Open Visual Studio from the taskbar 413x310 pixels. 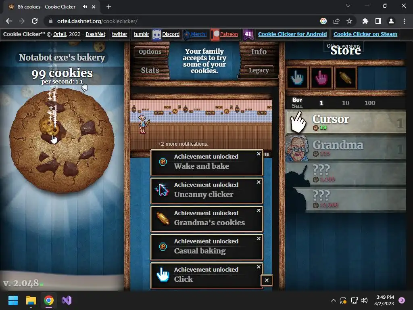[67, 300]
